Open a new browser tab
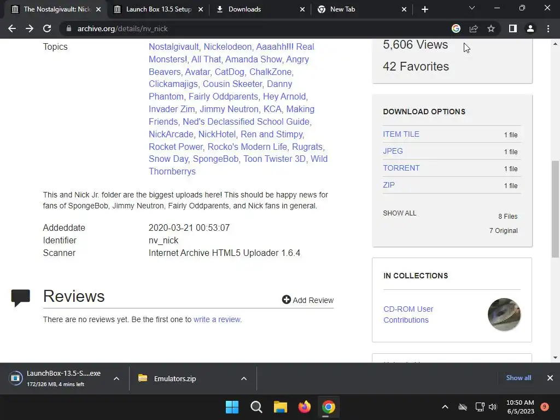The height and width of the screenshot is (420, 560). pos(424,9)
